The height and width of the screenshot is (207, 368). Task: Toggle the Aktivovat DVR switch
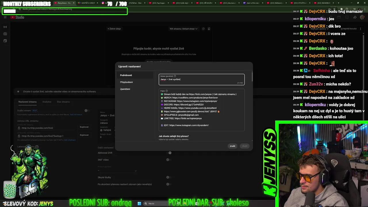pos(169,153)
